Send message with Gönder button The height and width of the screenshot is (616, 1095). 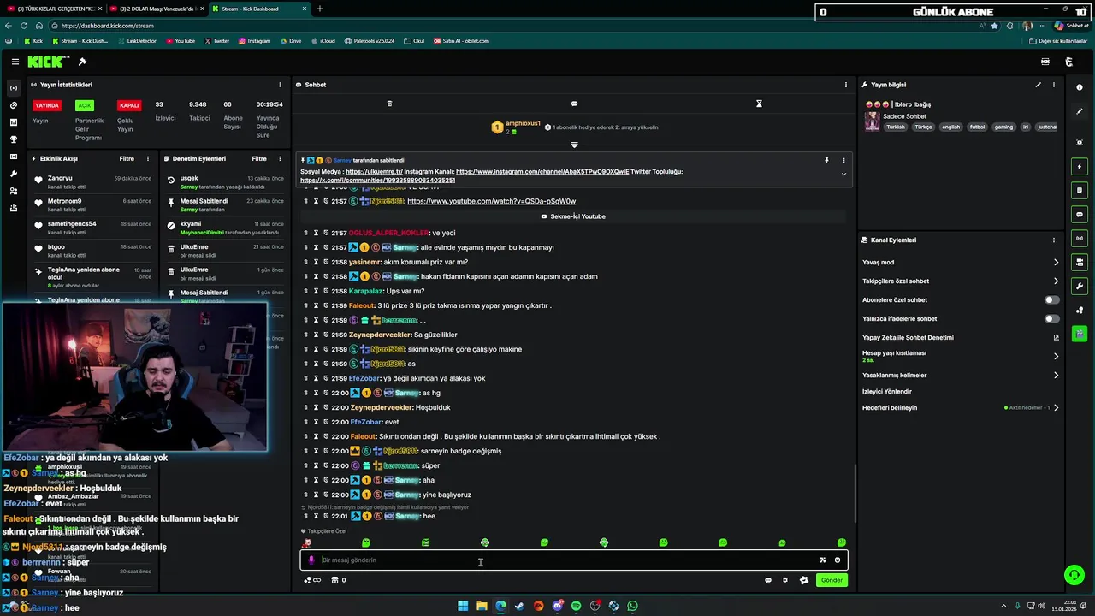pyautogui.click(x=832, y=580)
